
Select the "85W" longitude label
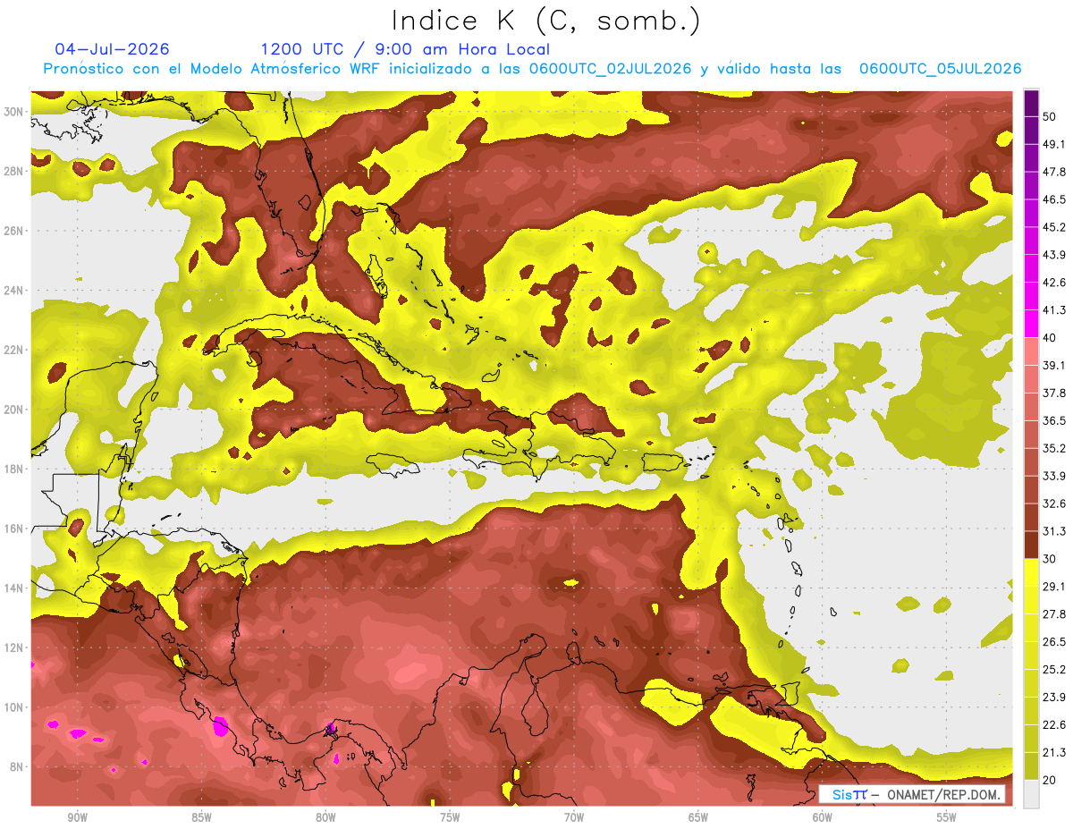pos(201,817)
